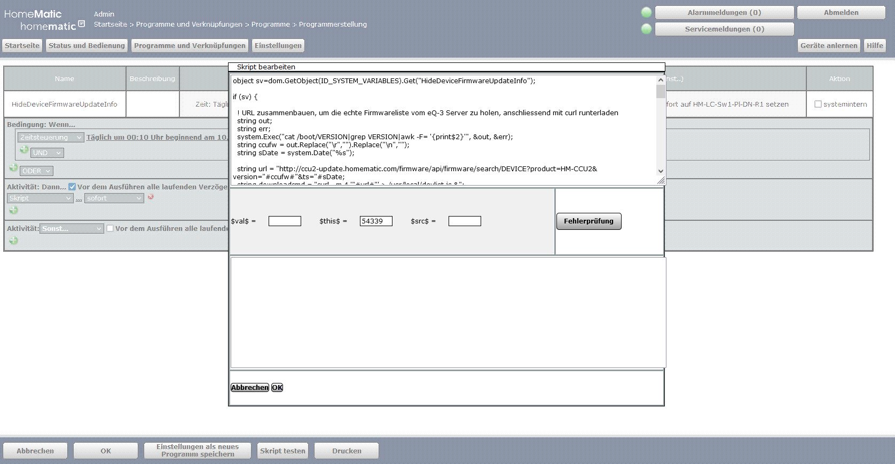Add activity with green icon below Skript dropdown
Image resolution: width=895 pixels, height=464 pixels.
(x=14, y=210)
